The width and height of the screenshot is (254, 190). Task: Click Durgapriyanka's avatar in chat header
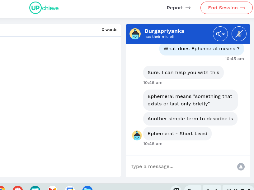pos(135,34)
